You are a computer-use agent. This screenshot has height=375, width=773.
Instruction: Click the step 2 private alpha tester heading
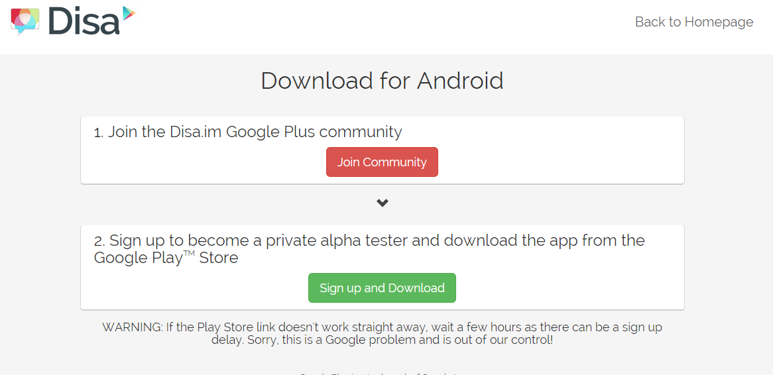coord(369,249)
